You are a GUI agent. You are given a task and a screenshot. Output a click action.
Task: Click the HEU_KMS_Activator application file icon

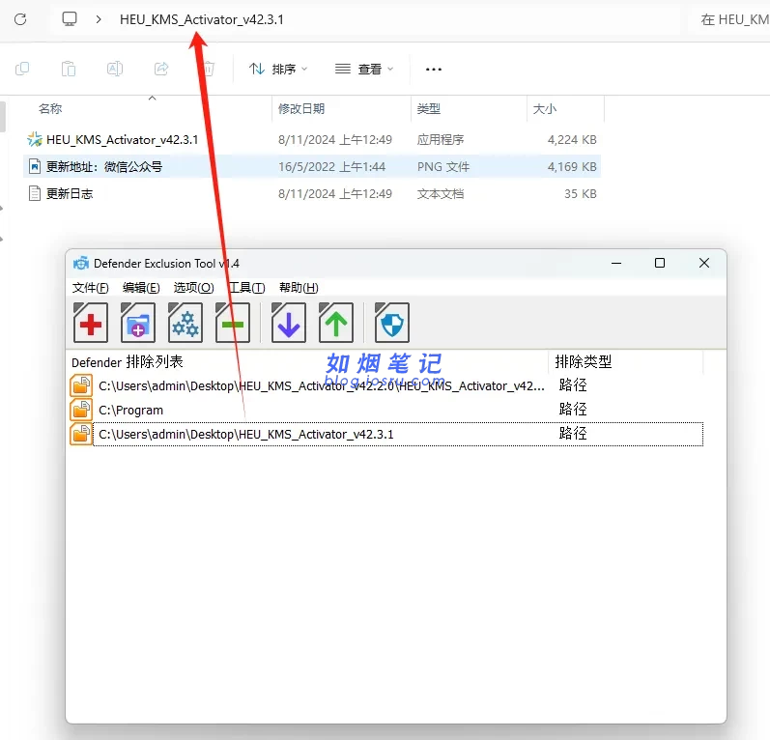[35, 139]
